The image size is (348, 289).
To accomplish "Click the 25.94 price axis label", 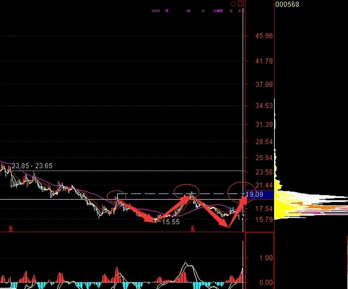I will 264,158.
